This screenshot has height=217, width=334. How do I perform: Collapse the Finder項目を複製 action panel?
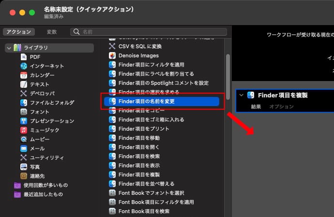[x=241, y=95]
